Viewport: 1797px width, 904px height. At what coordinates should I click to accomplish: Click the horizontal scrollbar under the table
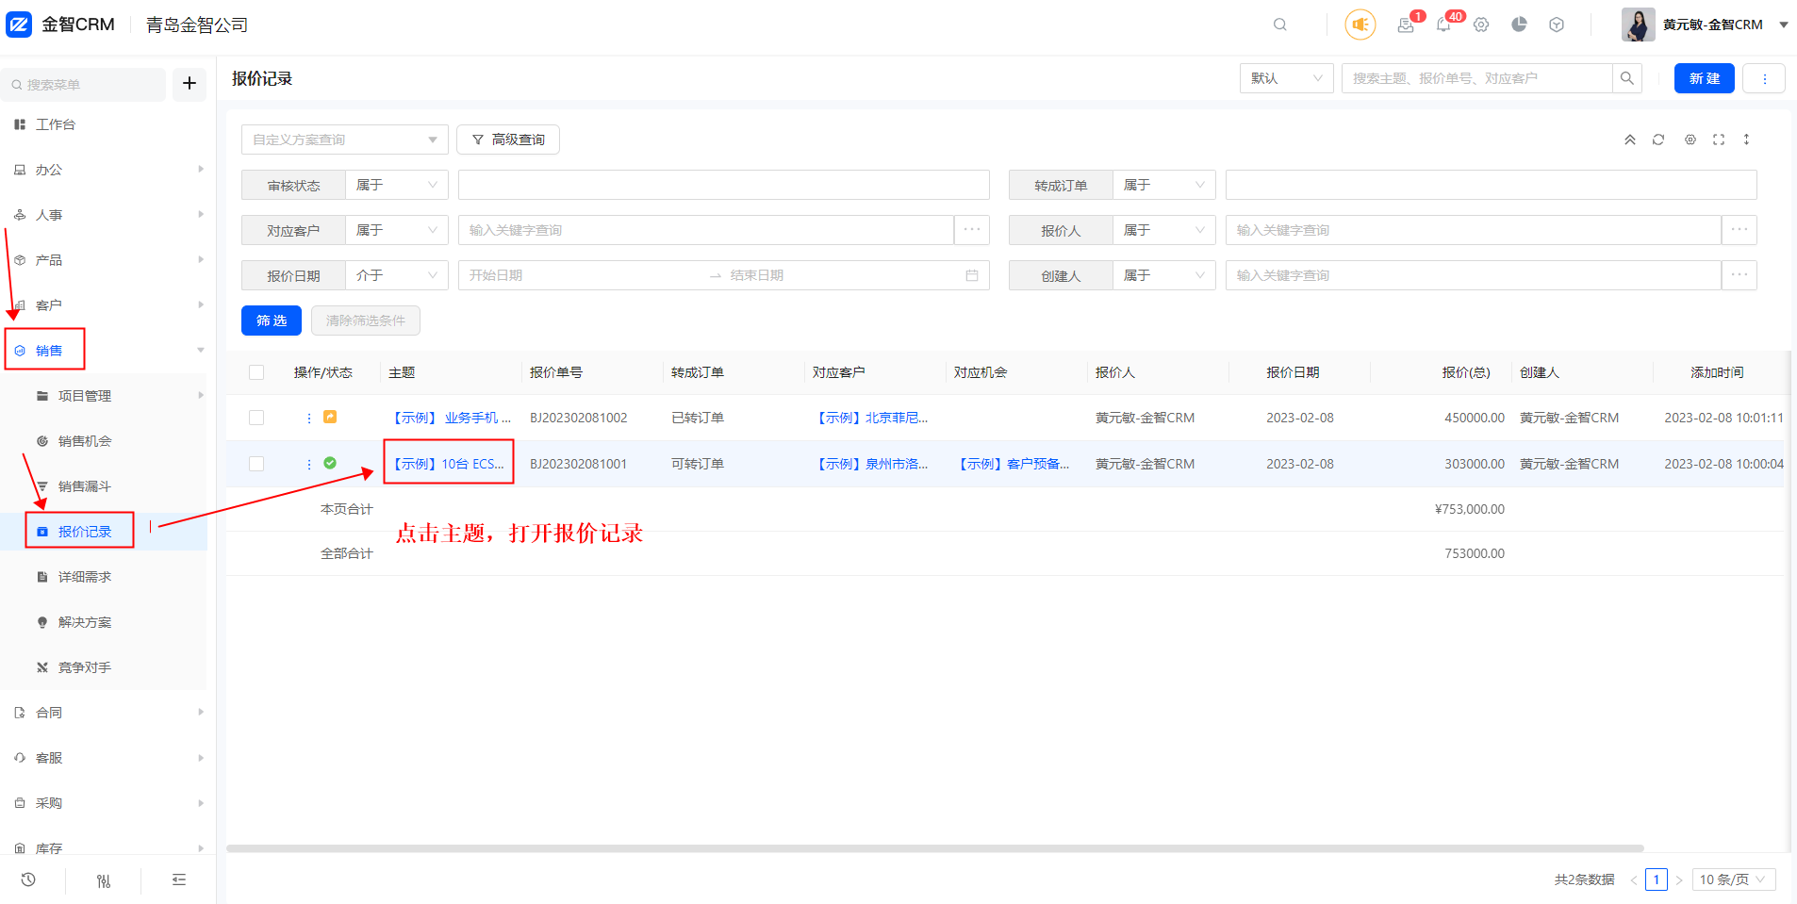(x=934, y=848)
